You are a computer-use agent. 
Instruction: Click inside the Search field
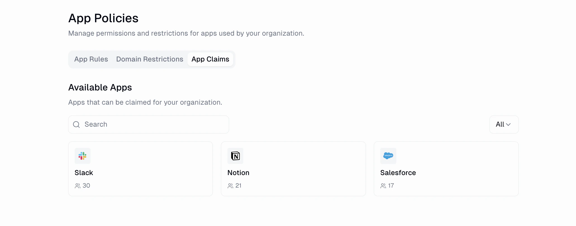pyautogui.click(x=148, y=124)
